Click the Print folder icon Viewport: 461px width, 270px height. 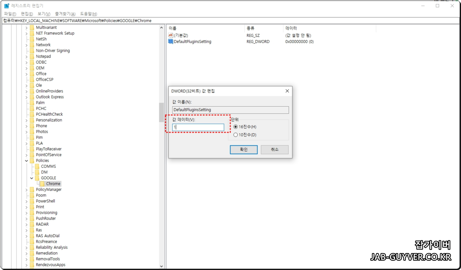(x=32, y=207)
